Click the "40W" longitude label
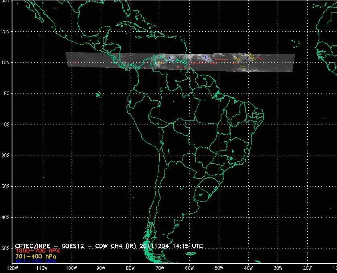Viewport: 337px width, 273px height. 248,268
